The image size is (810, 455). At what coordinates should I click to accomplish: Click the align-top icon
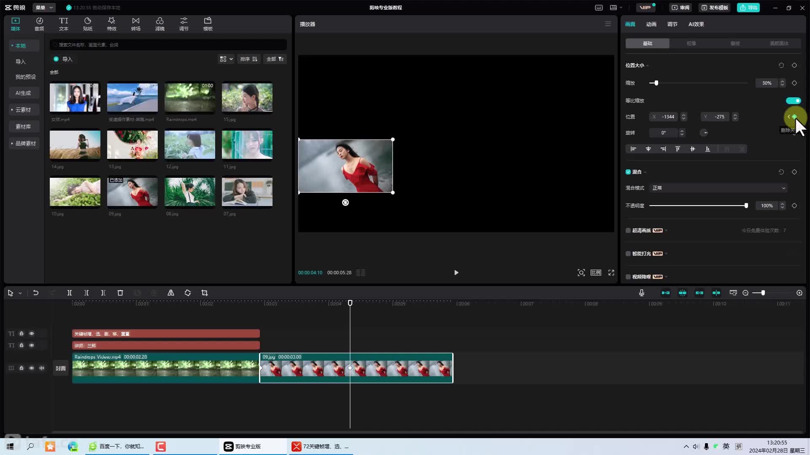point(678,149)
